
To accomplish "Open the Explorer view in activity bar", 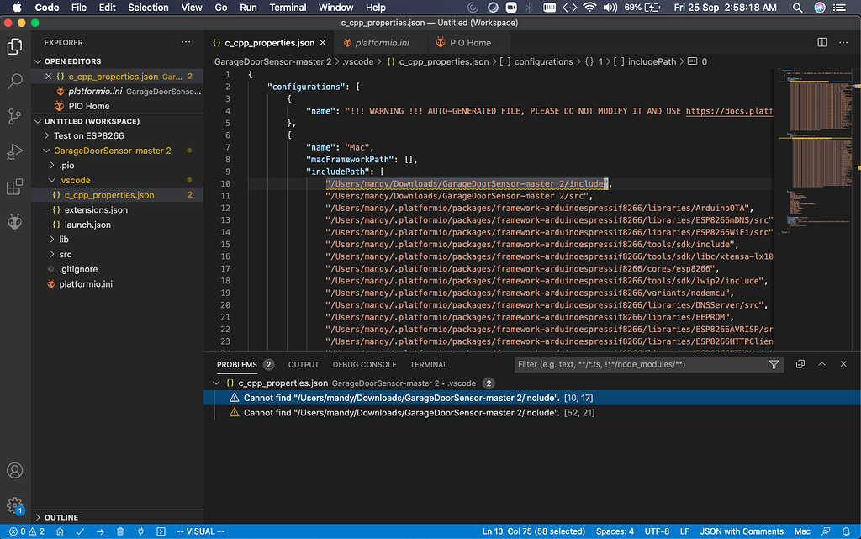I will [x=15, y=46].
